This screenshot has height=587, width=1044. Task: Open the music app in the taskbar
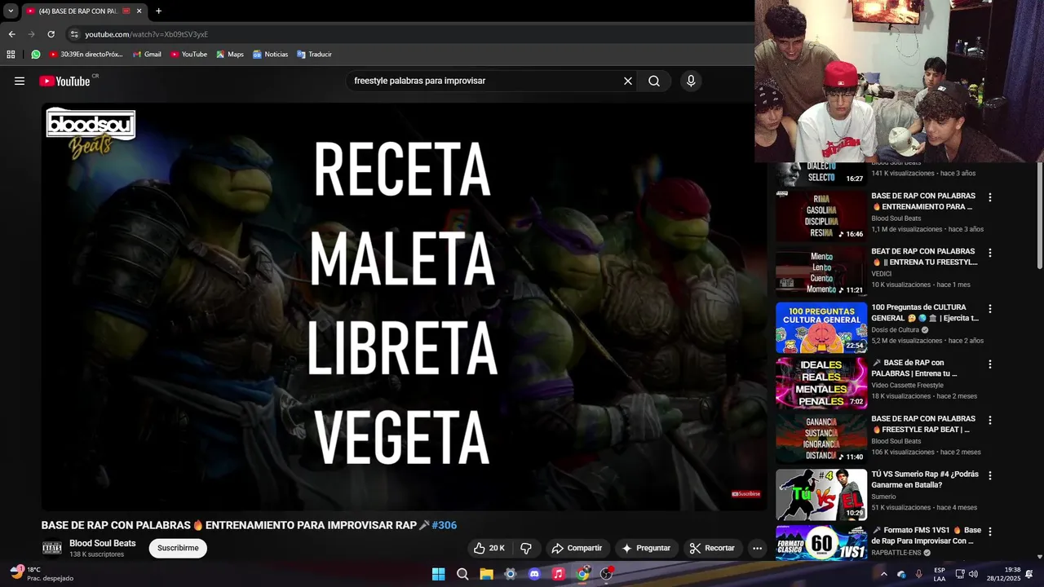pyautogui.click(x=558, y=574)
